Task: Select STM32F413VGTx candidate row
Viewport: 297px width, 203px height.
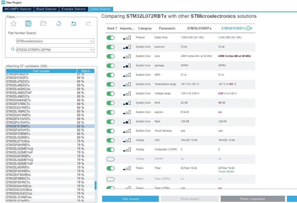Action: click(50, 119)
